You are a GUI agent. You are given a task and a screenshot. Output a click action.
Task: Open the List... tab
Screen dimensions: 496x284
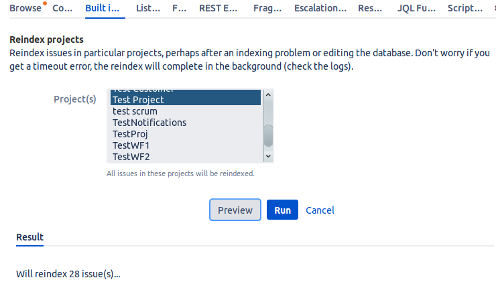pos(147,9)
